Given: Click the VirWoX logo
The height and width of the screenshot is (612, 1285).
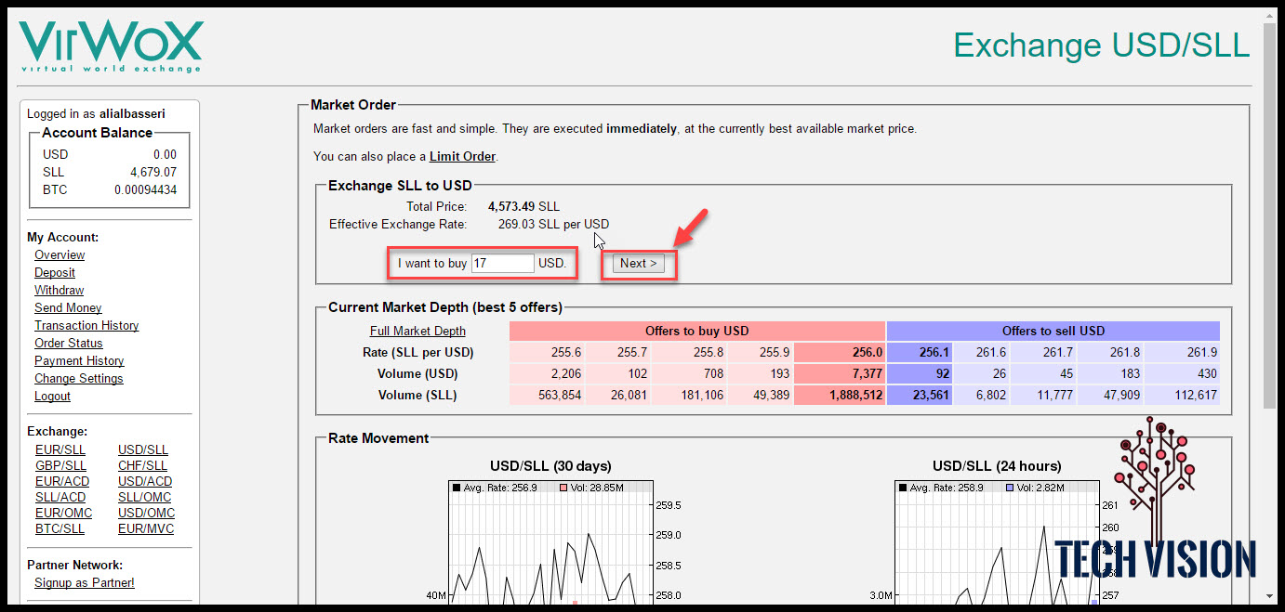Looking at the screenshot, I should (x=111, y=46).
